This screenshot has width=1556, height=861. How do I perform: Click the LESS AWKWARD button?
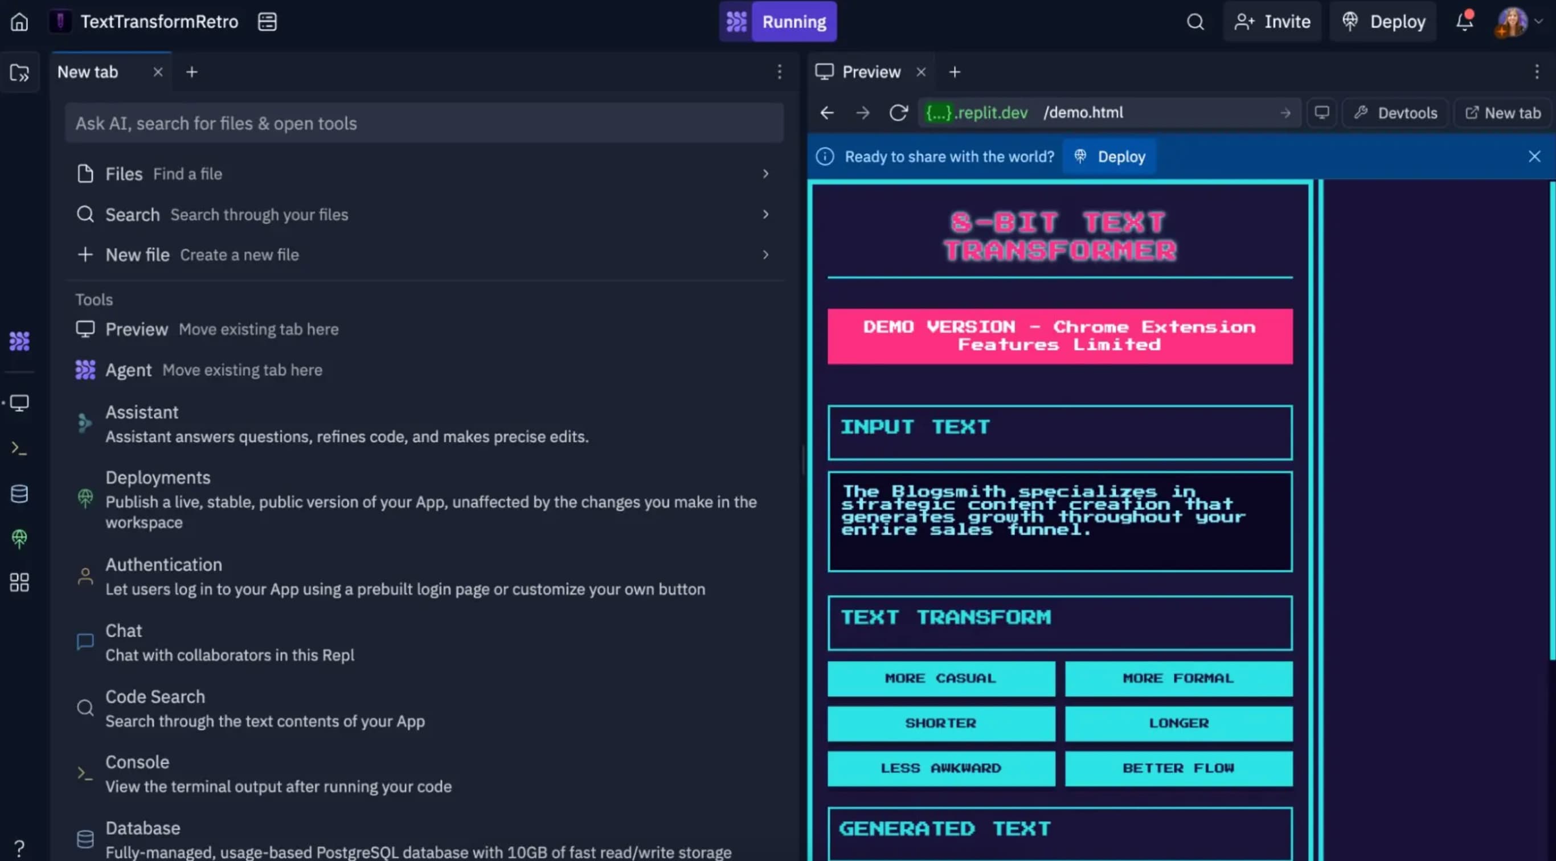[941, 769]
